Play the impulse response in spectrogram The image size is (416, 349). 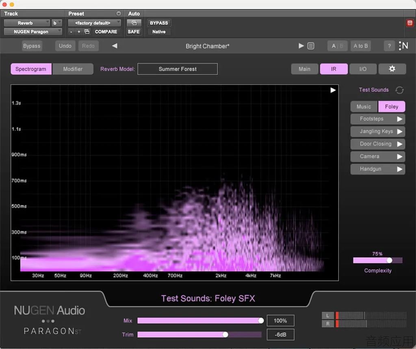[333, 90]
